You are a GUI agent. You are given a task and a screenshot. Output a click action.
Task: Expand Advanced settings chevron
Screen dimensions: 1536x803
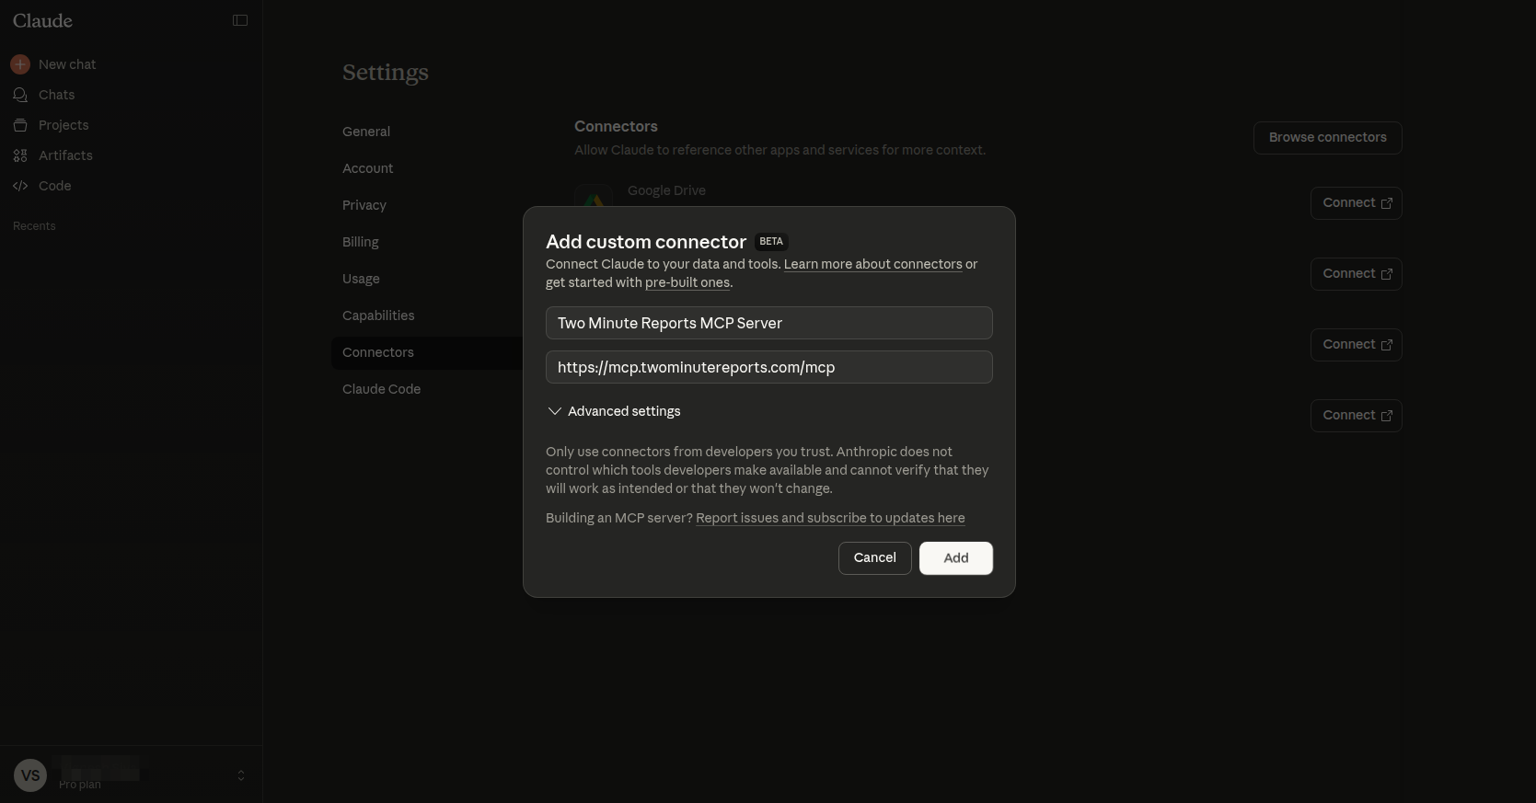click(554, 411)
